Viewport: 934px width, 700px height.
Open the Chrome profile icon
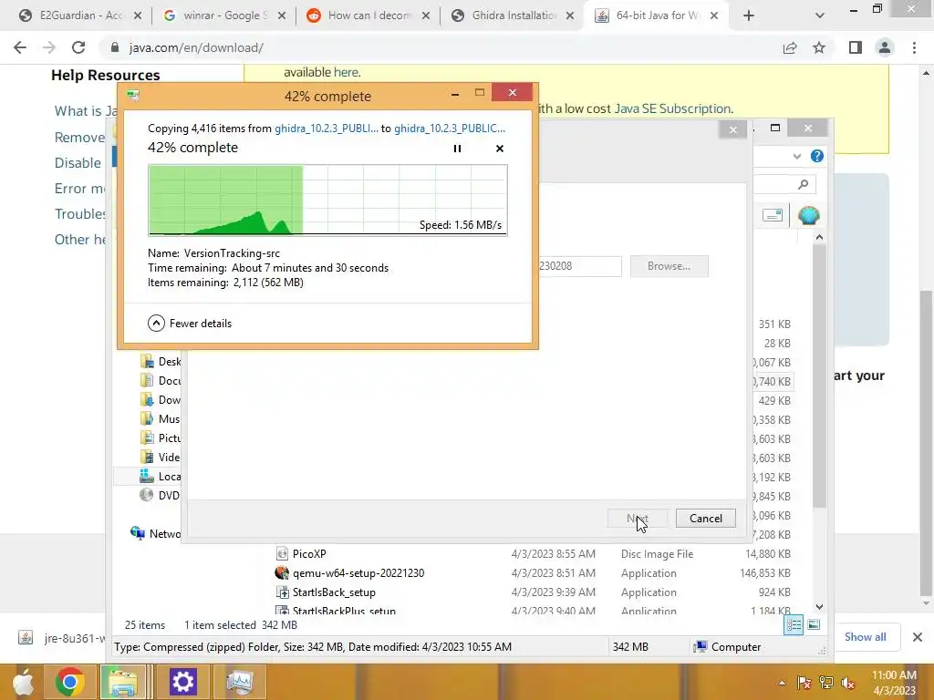tap(885, 47)
